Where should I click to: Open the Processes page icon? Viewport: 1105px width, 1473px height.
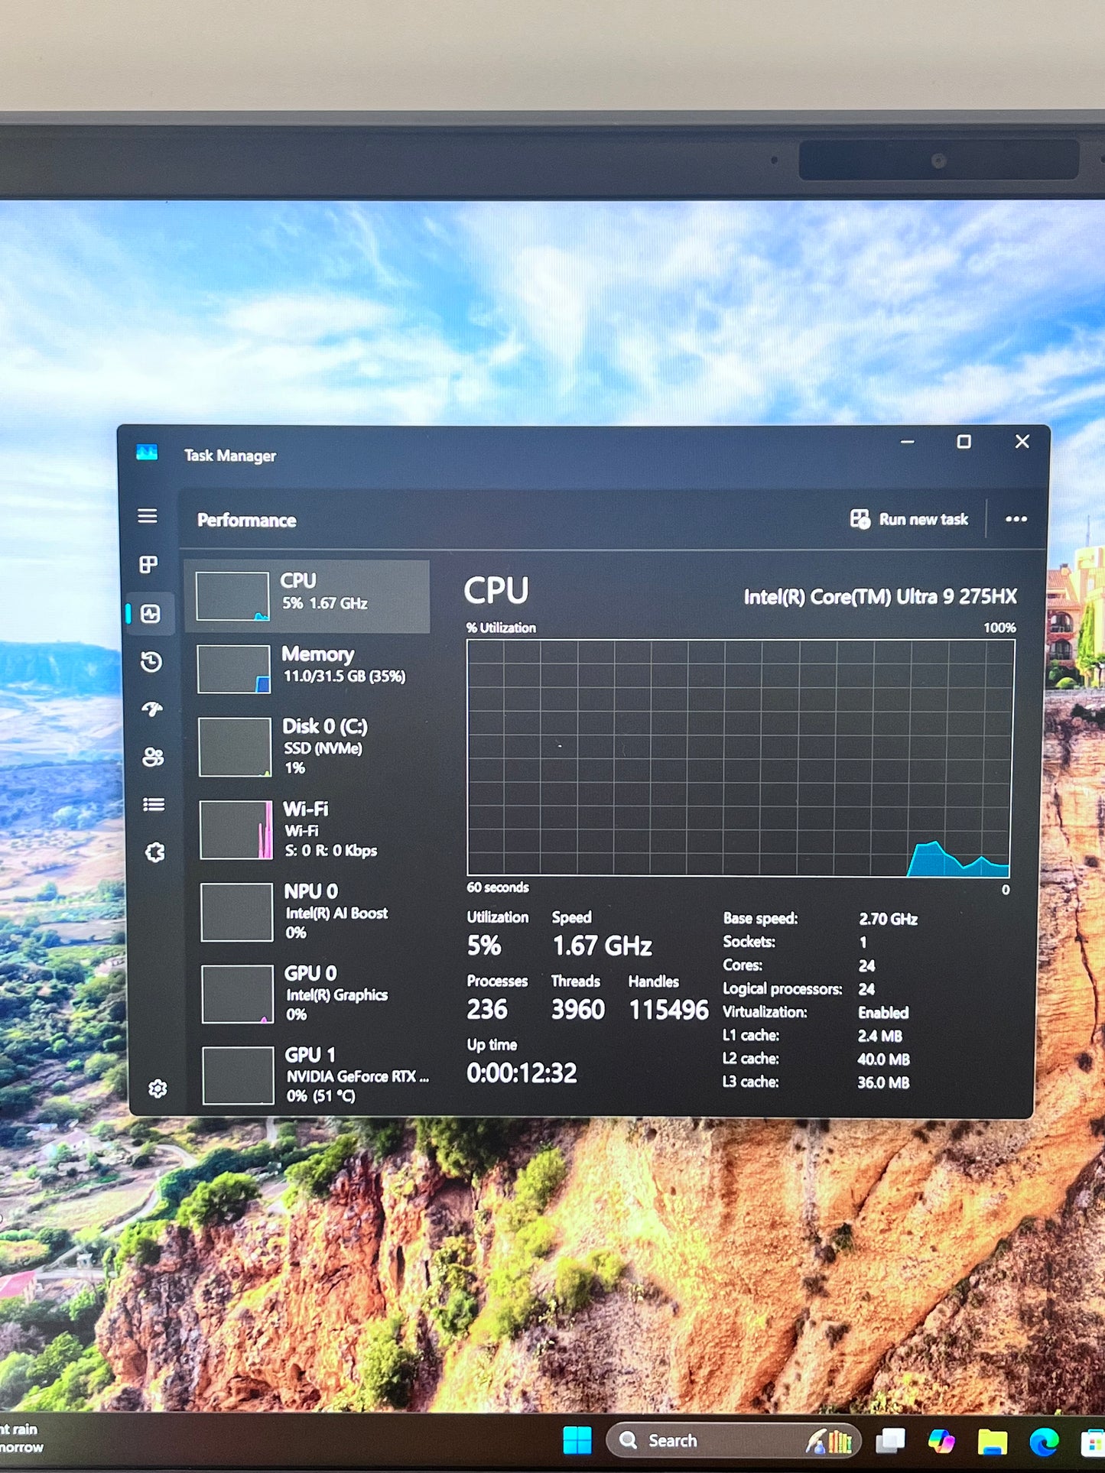pos(148,565)
